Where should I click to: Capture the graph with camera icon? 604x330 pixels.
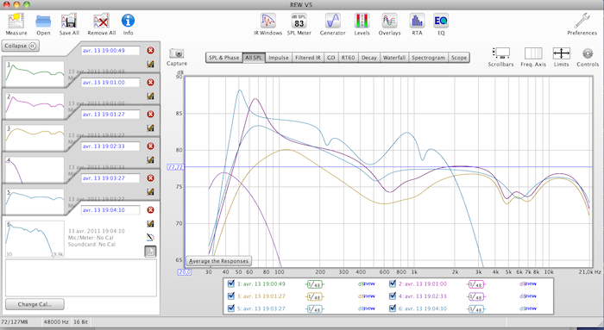click(177, 53)
